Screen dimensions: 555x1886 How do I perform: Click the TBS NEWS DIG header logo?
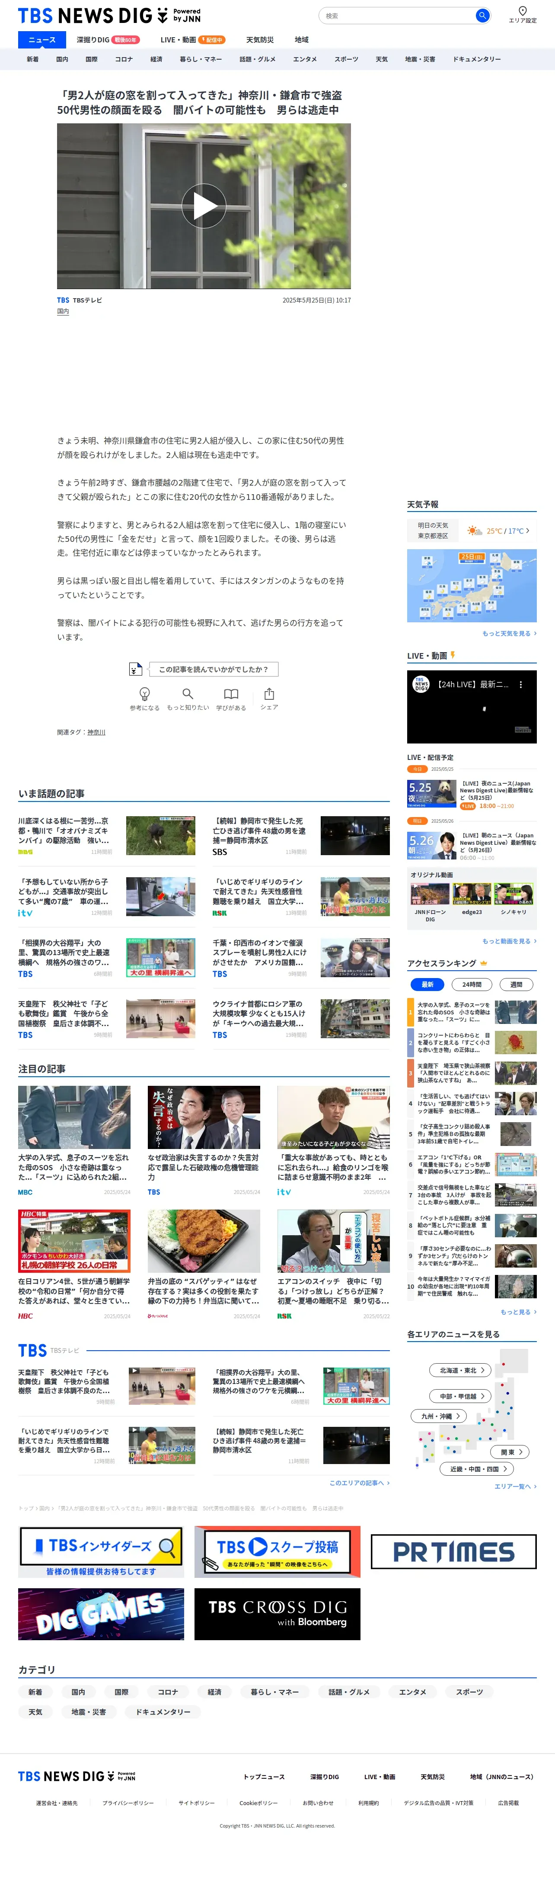pyautogui.click(x=109, y=16)
